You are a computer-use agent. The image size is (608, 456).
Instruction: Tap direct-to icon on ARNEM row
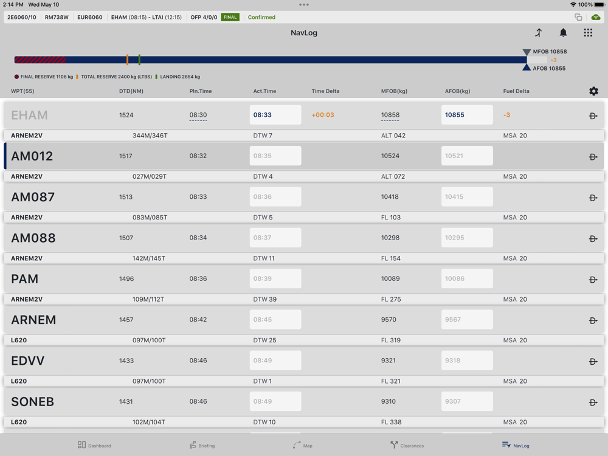click(x=593, y=320)
